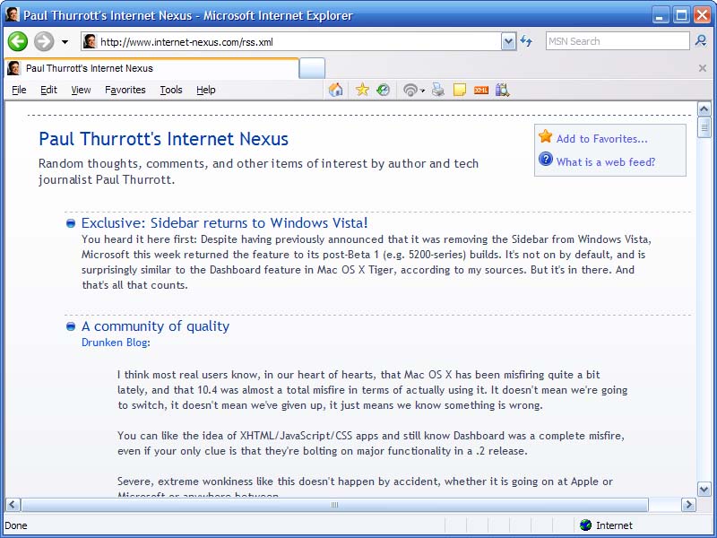
Task: Open the Edit menu
Action: [48, 90]
